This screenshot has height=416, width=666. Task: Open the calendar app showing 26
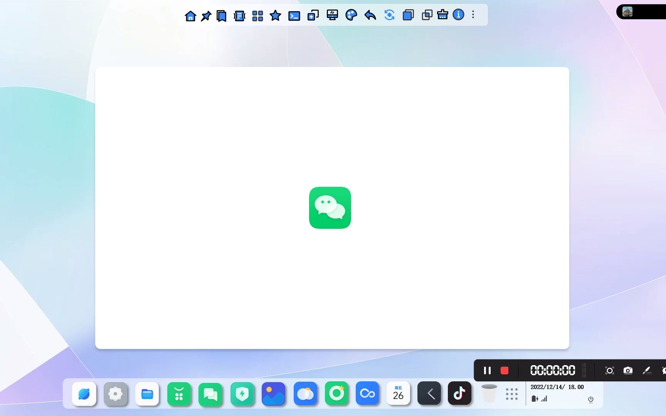pos(398,393)
